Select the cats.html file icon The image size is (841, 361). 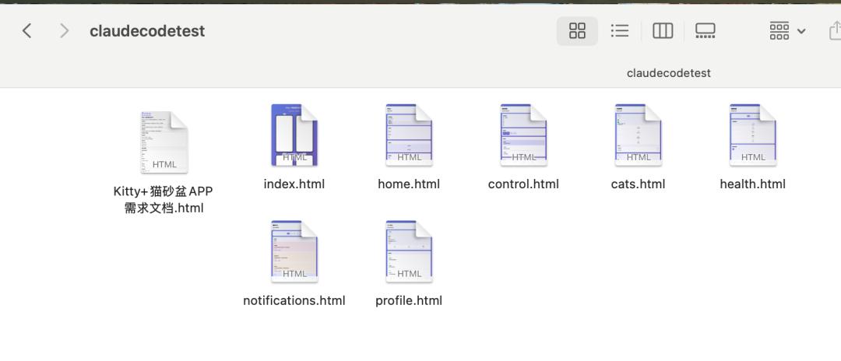pyautogui.click(x=639, y=135)
